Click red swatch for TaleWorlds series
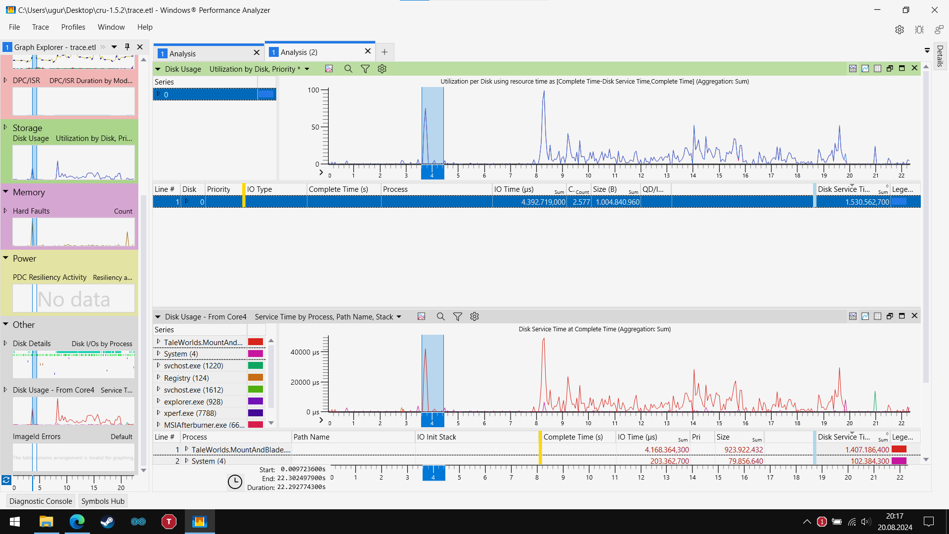The height and width of the screenshot is (534, 949). [x=256, y=342]
